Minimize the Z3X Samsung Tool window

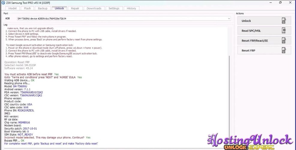click(271, 3)
